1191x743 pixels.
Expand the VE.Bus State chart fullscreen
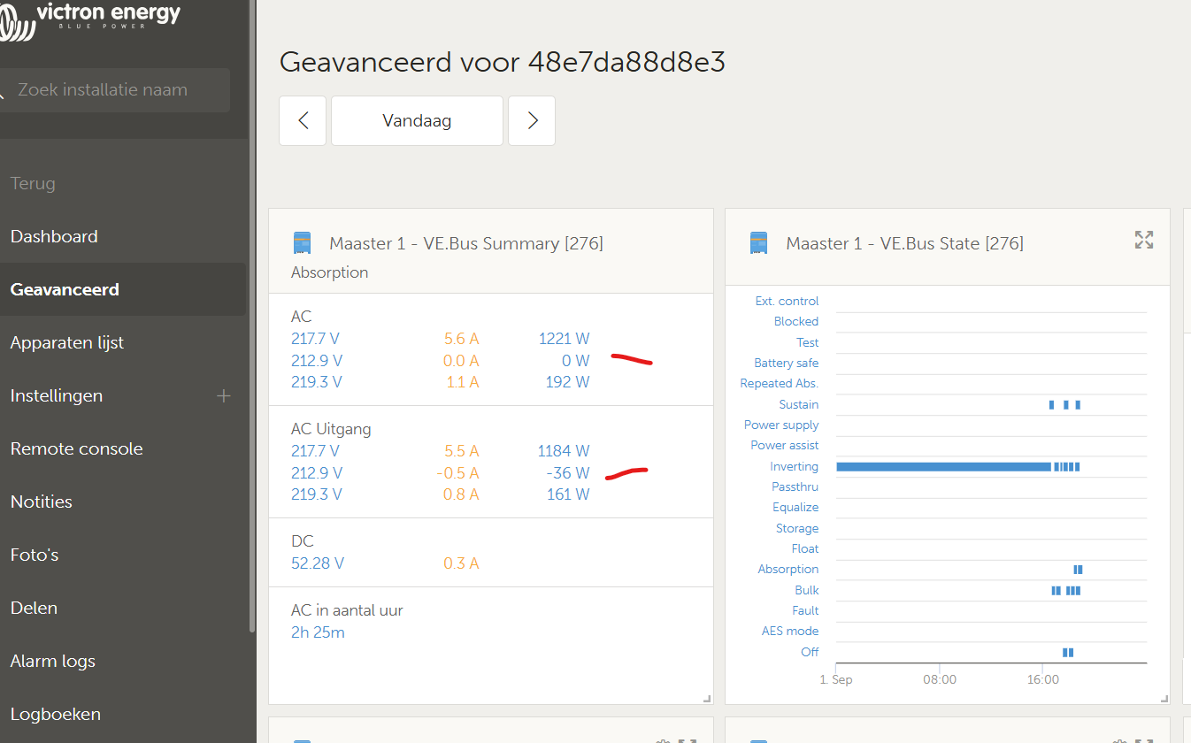click(x=1144, y=240)
